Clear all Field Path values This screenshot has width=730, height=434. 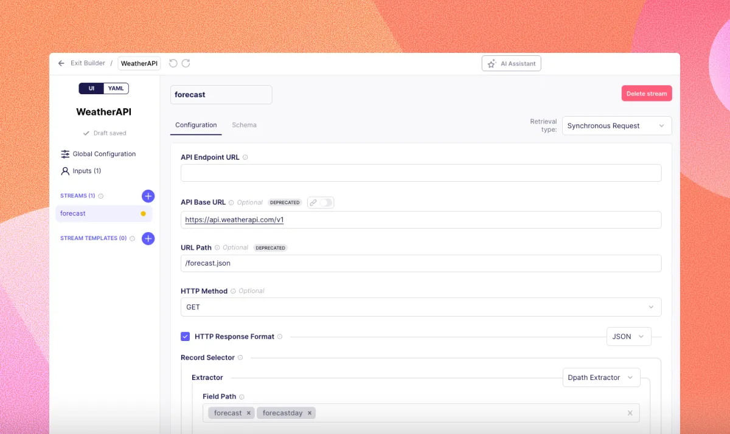tap(630, 413)
